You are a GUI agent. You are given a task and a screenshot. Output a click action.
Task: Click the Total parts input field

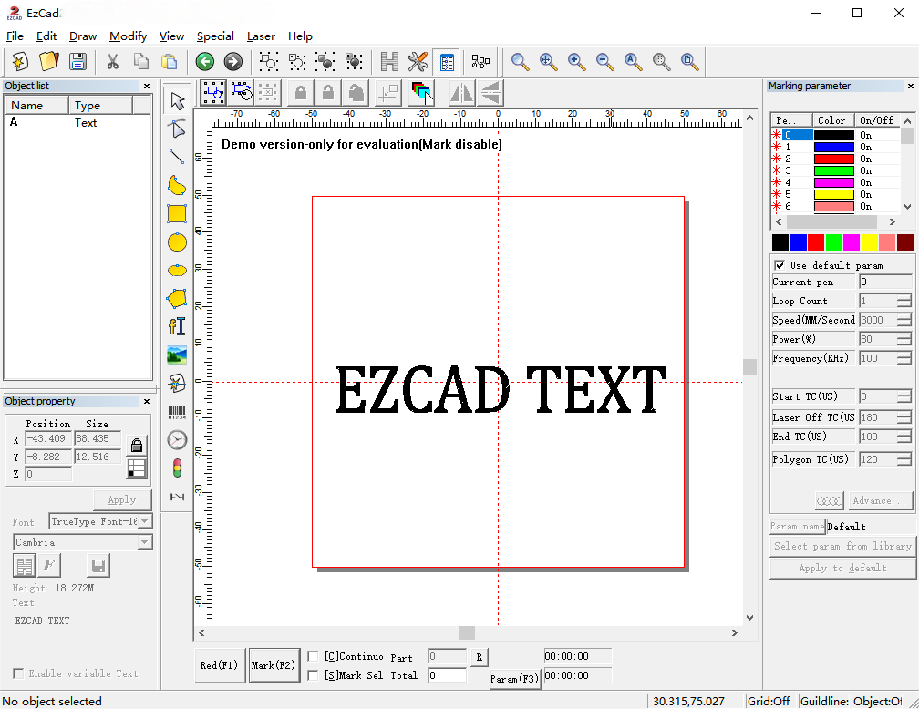coord(447,675)
